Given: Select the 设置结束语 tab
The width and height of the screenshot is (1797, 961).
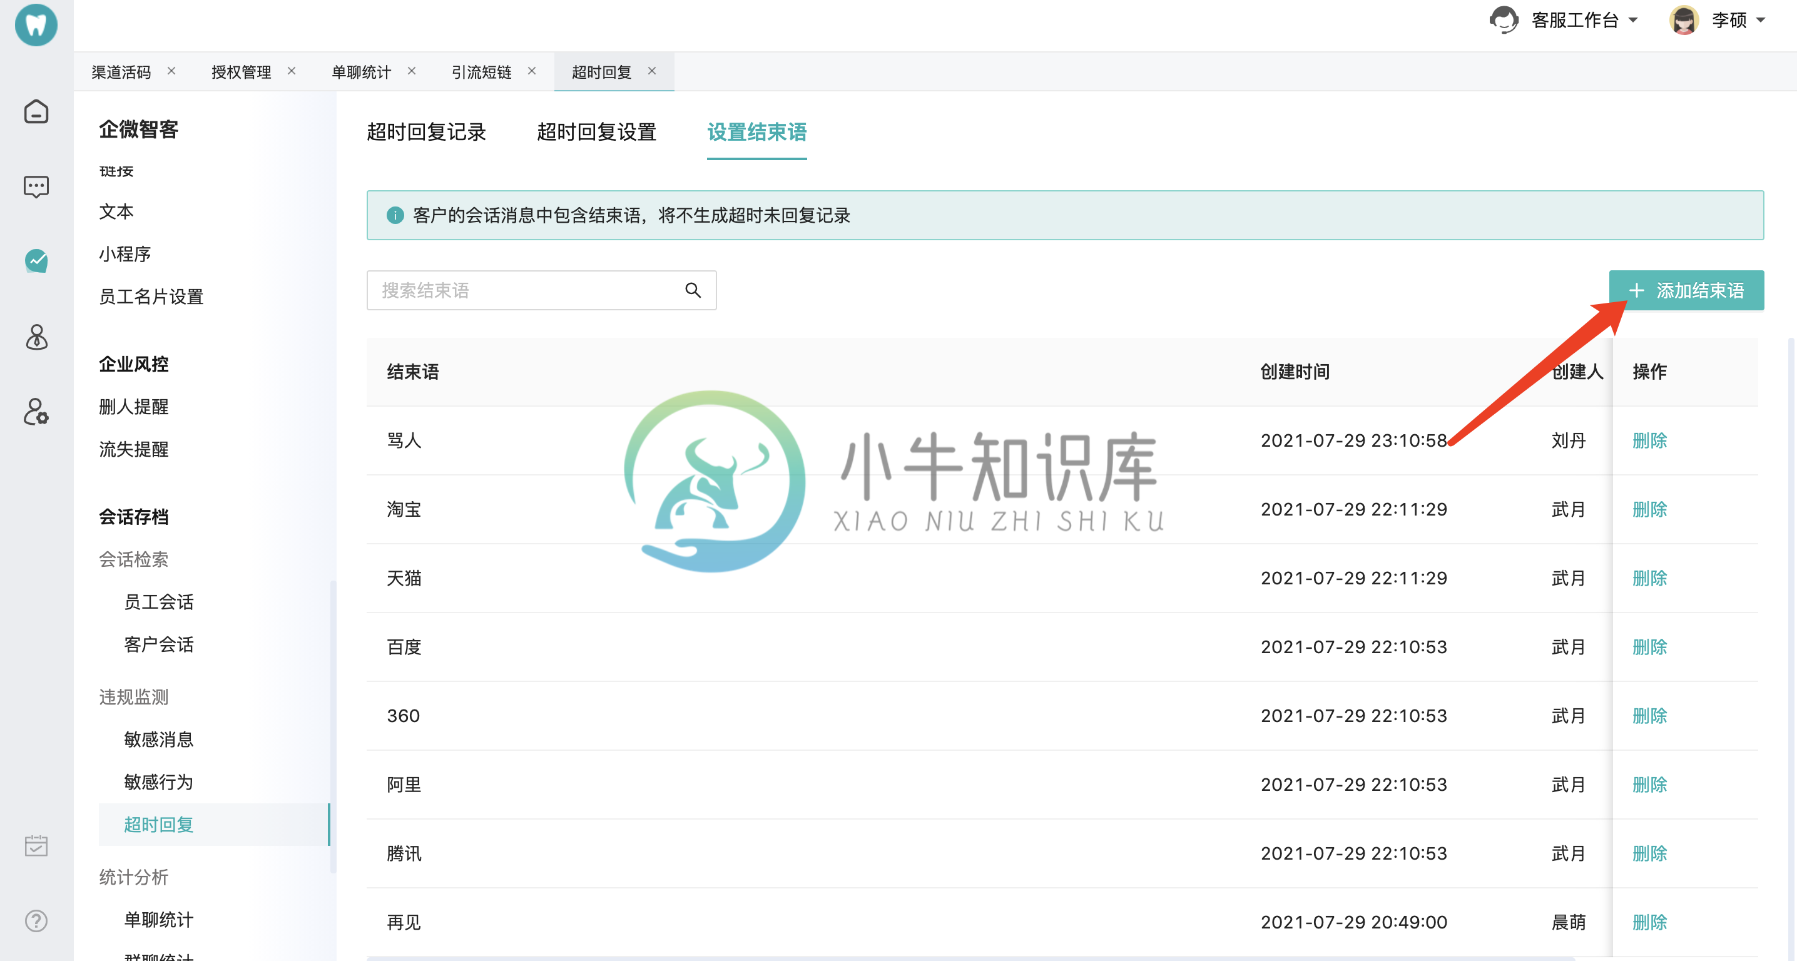Looking at the screenshot, I should tap(757, 132).
